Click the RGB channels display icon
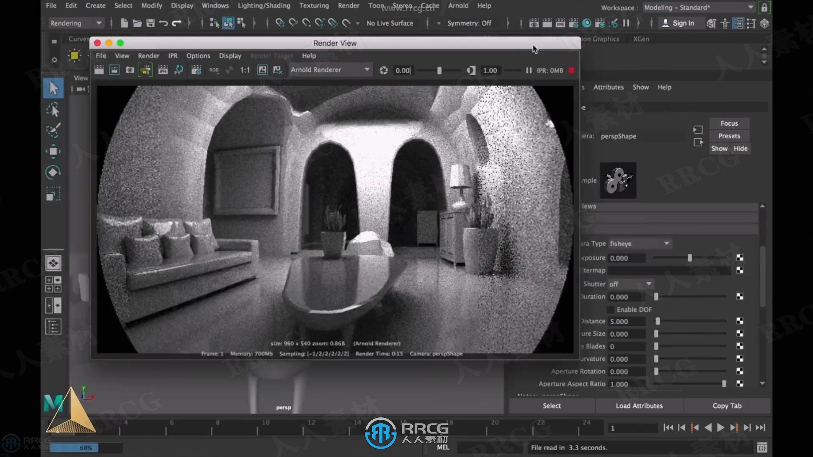 point(214,70)
